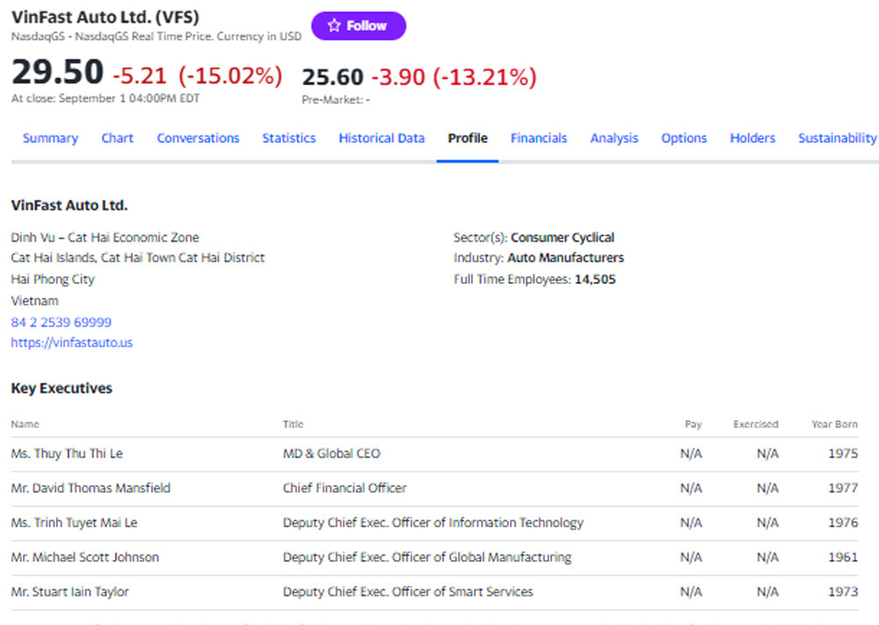This screenshot has height=625, width=879.
Task: Open the vinfastauto.us website link
Action: pos(72,343)
